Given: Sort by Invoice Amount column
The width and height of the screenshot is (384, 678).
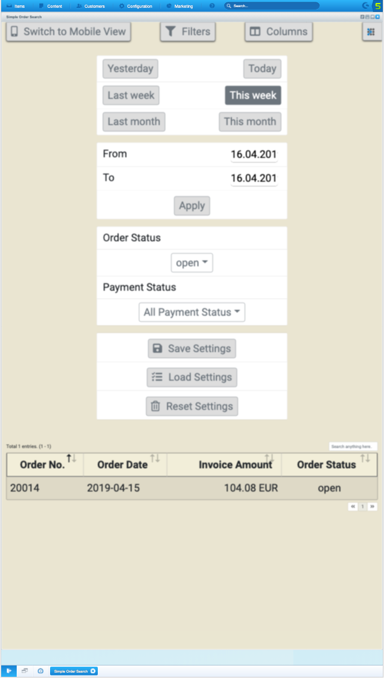Looking at the screenshot, I should [x=224, y=465].
